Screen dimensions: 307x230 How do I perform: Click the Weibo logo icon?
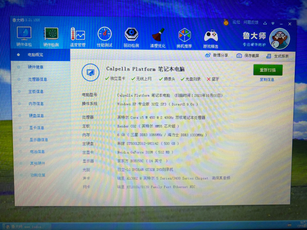click(208, 55)
